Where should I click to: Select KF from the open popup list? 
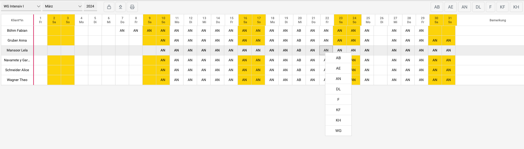point(338,110)
